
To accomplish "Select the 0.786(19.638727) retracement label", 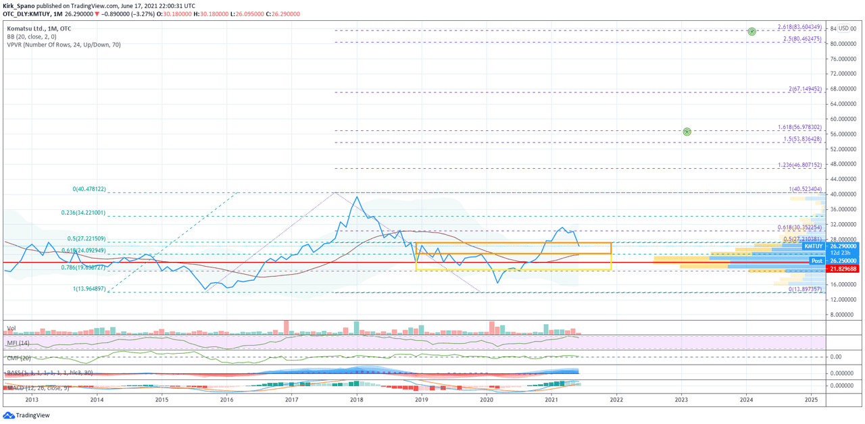I will pyautogui.click(x=84, y=267).
